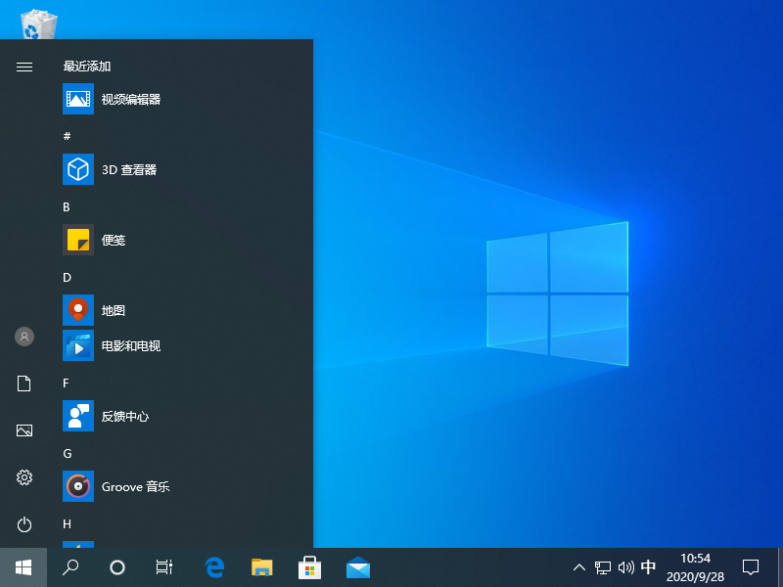The image size is (783, 587).
Task: Click the user account icon
Action: point(24,337)
